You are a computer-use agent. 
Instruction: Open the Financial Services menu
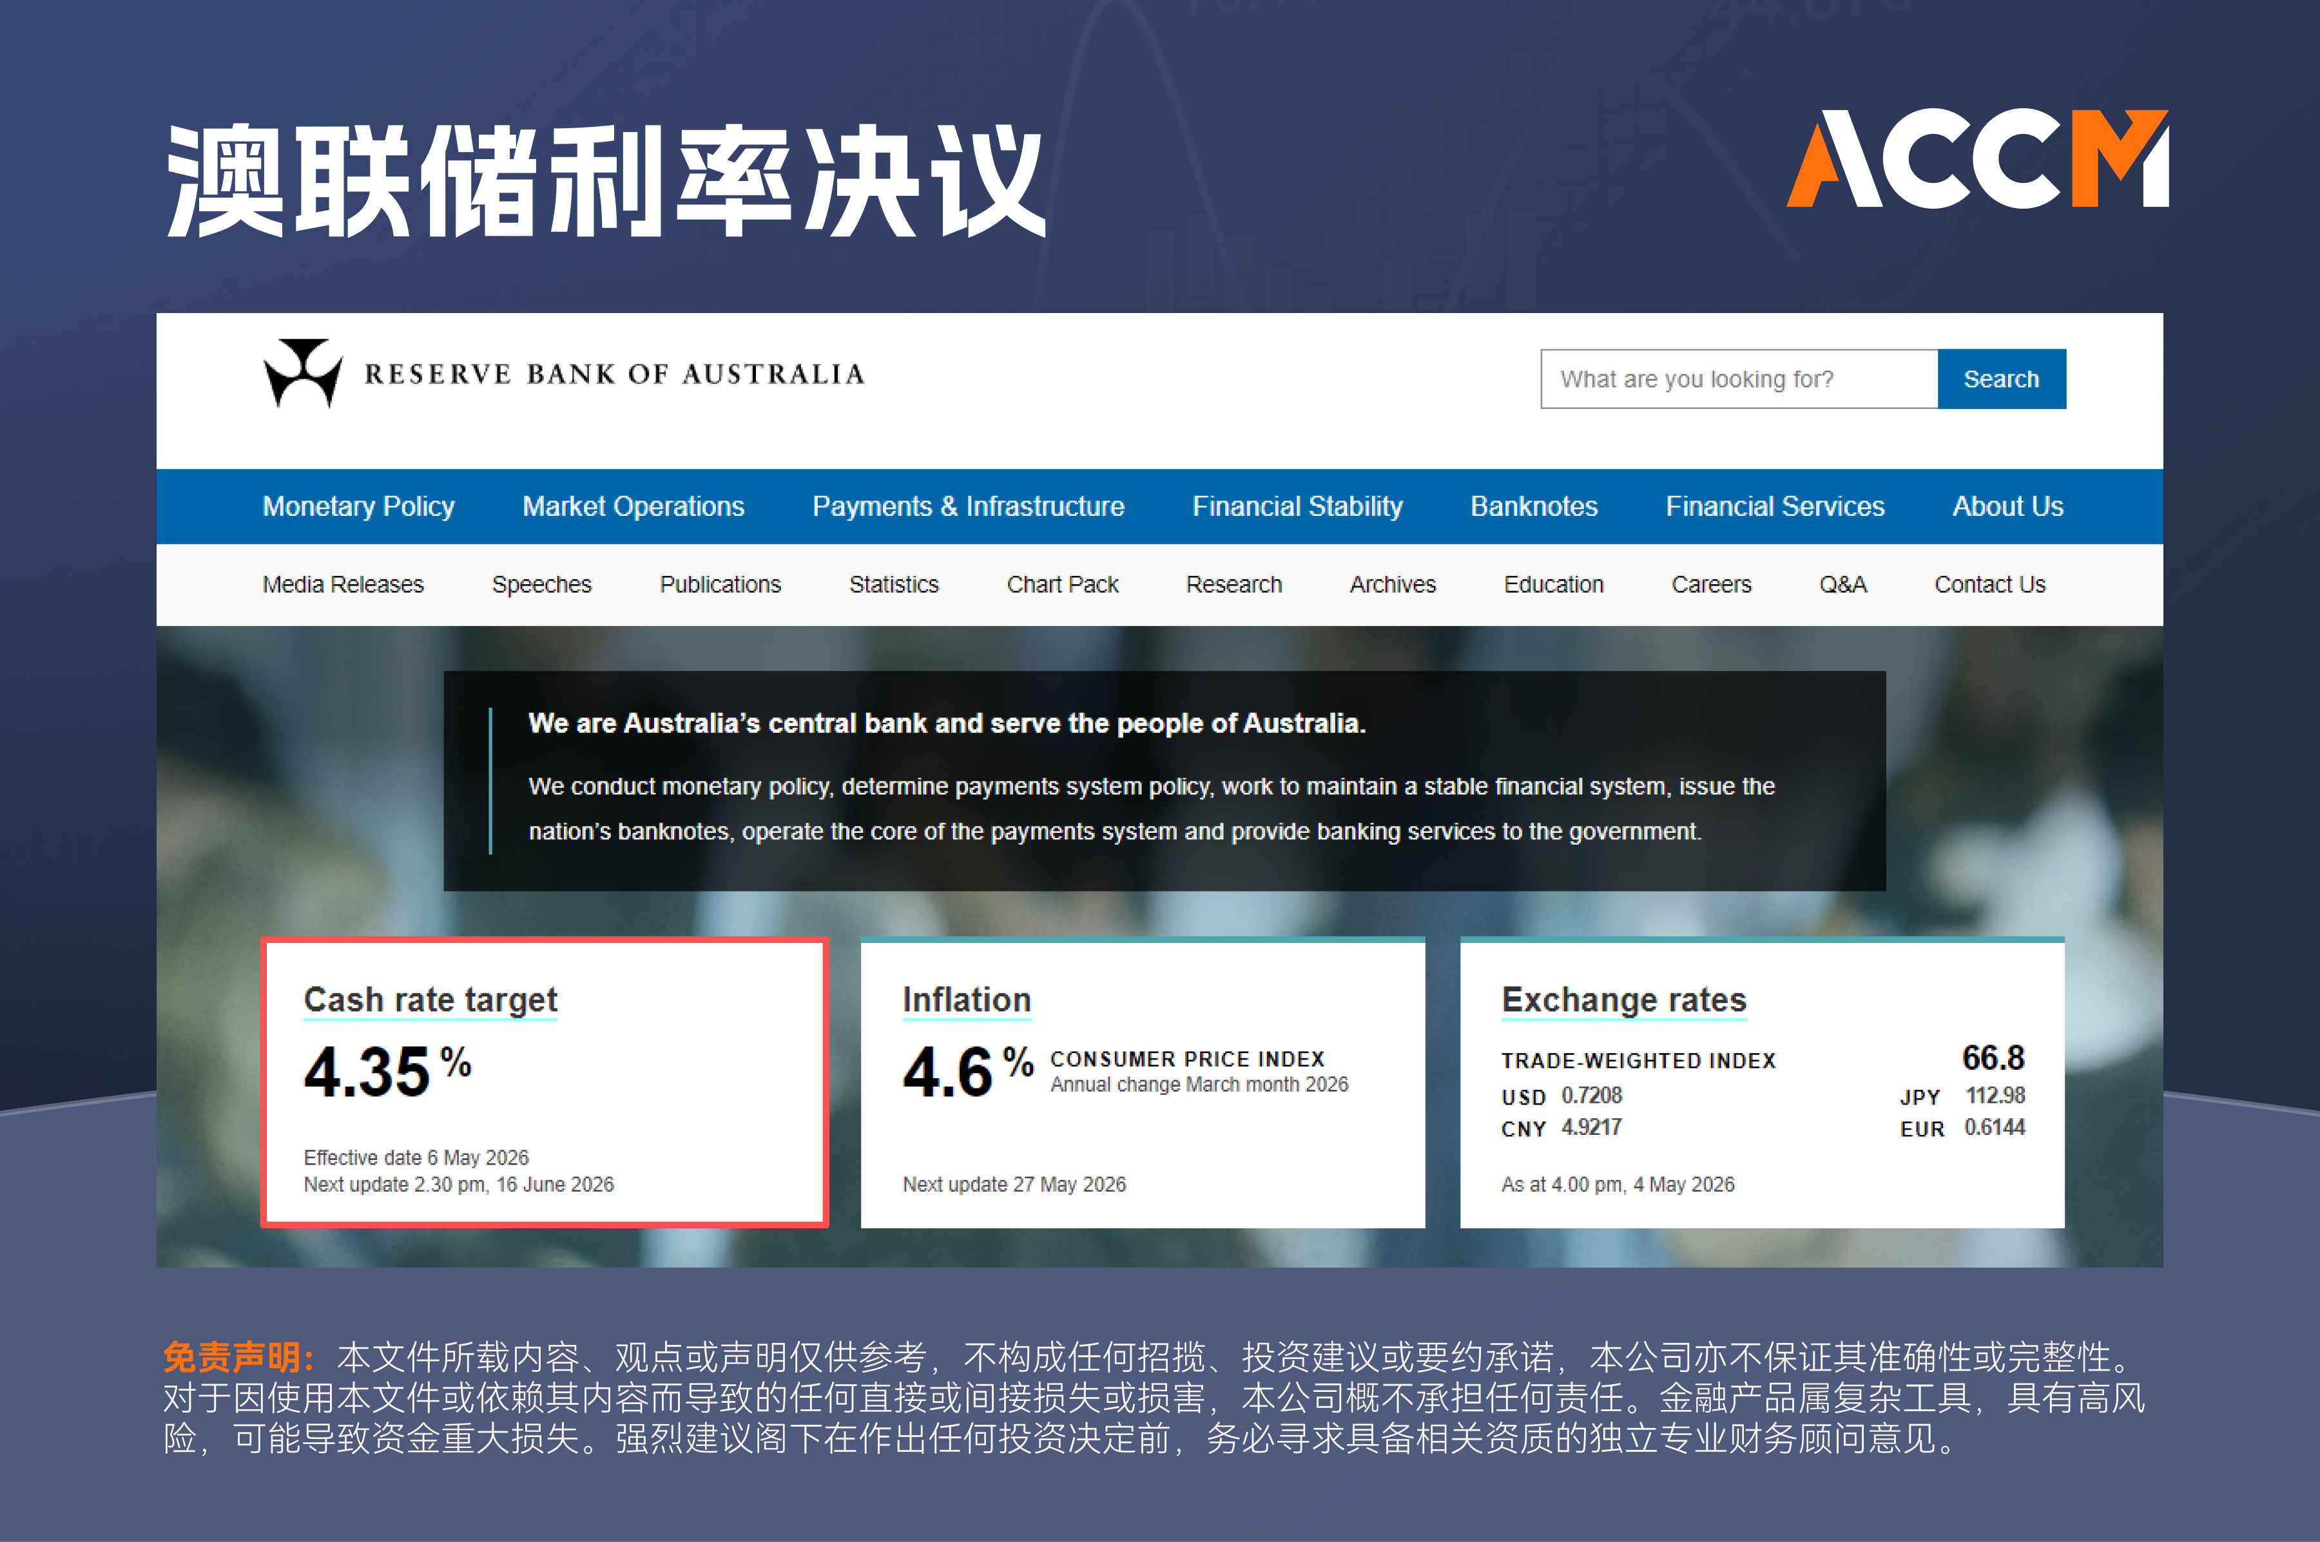click(x=1775, y=506)
